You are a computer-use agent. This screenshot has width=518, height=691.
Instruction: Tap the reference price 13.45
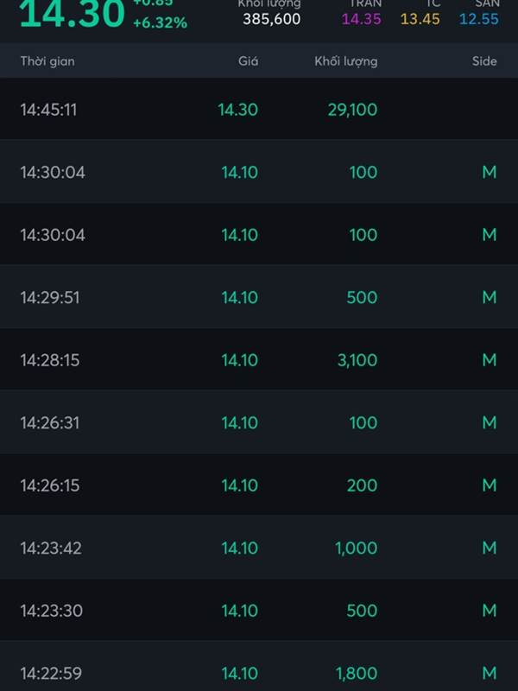[420, 19]
